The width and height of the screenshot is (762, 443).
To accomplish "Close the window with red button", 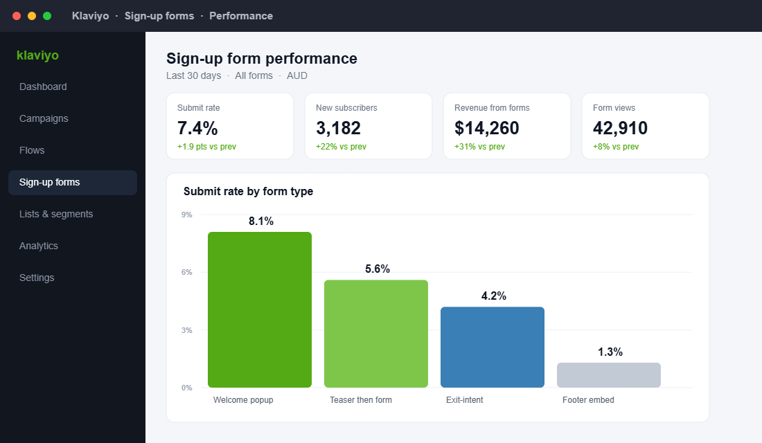I will click(17, 16).
